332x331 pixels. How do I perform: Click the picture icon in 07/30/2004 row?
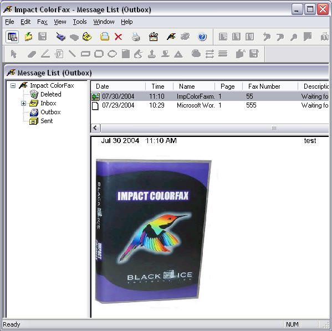pos(95,96)
